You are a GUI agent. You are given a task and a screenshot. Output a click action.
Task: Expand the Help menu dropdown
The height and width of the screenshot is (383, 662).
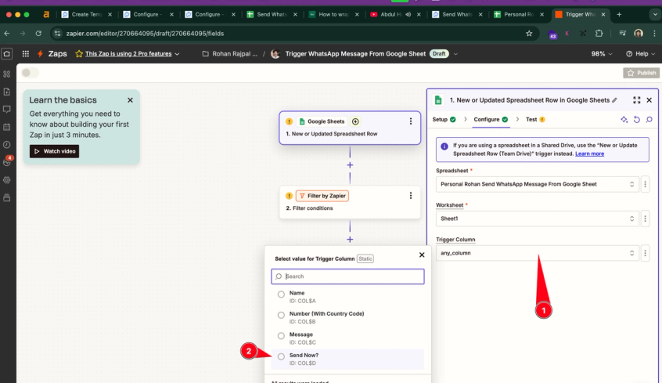(x=640, y=54)
